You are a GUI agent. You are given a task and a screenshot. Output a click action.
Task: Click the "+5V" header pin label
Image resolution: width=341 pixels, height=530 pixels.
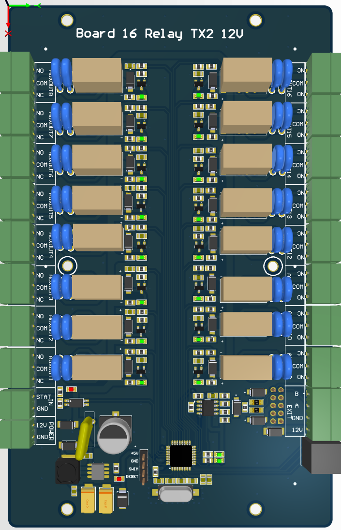tap(134, 453)
